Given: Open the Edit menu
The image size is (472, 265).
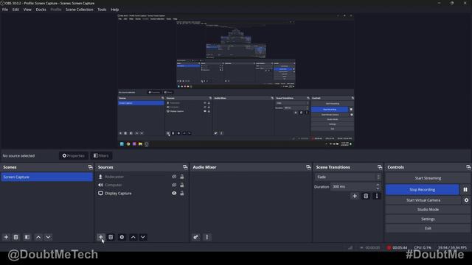Looking at the screenshot, I should (x=15, y=10).
